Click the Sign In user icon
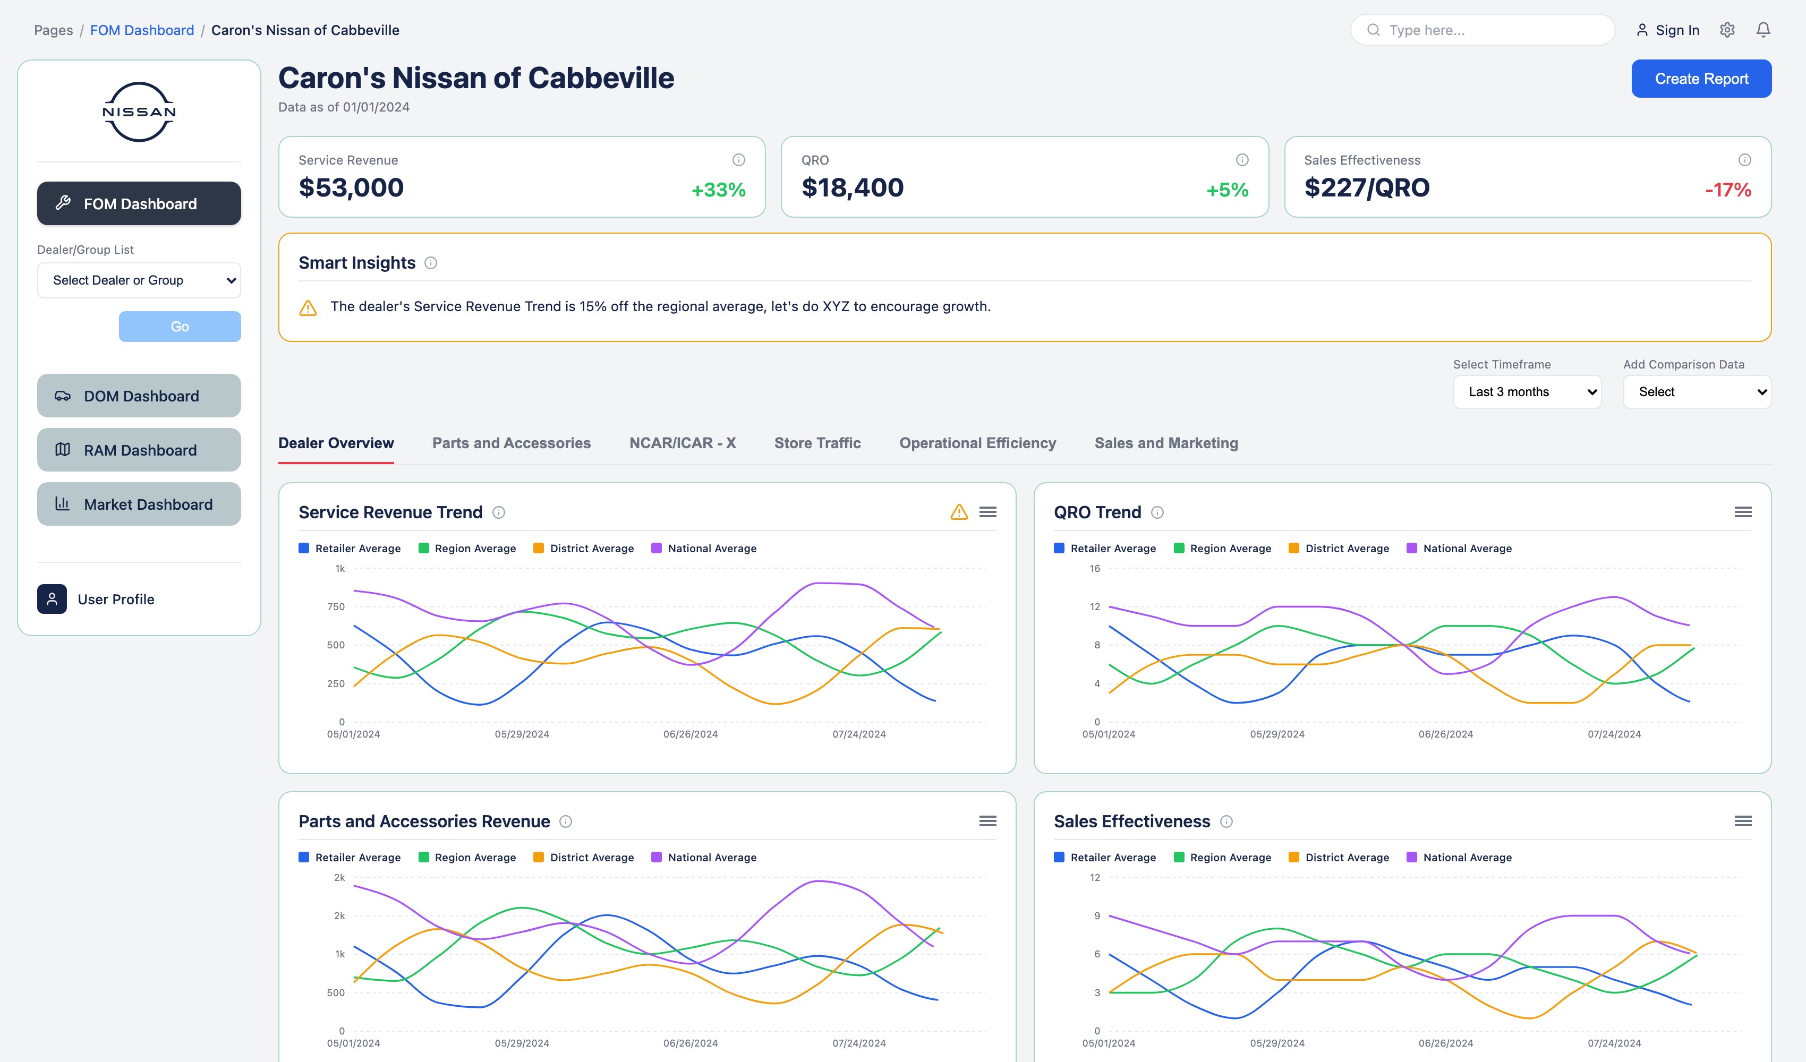This screenshot has height=1062, width=1806. pyautogui.click(x=1642, y=29)
